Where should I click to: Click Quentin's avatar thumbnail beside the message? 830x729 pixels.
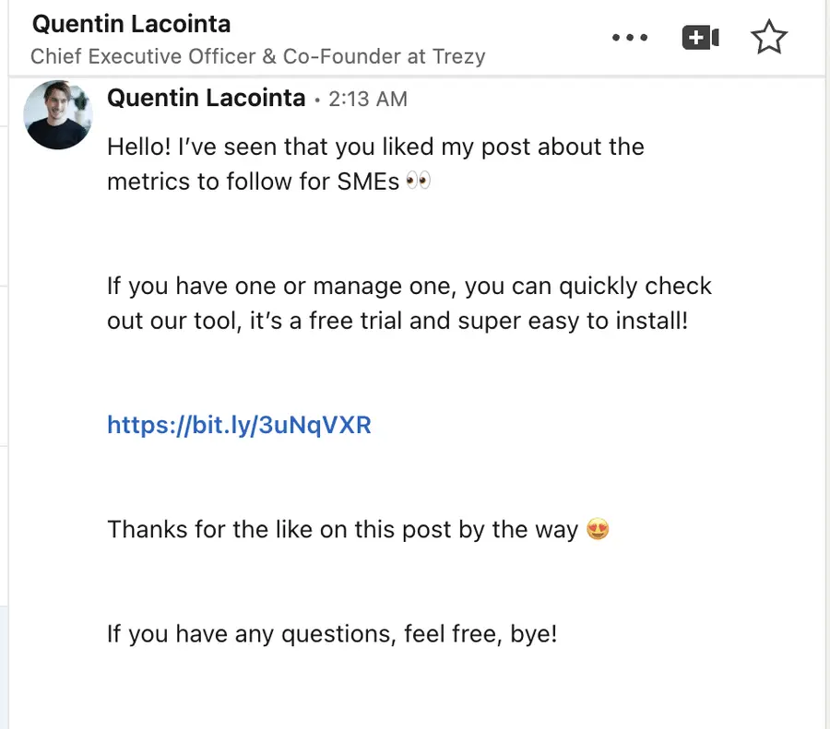58,114
